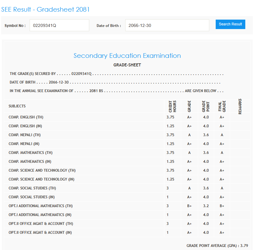Click the SUBJECTS column header

17,106
